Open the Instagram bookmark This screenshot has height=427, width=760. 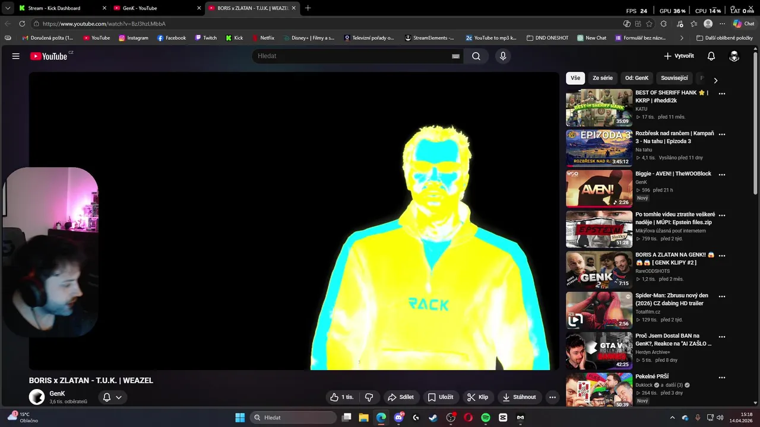coord(134,38)
